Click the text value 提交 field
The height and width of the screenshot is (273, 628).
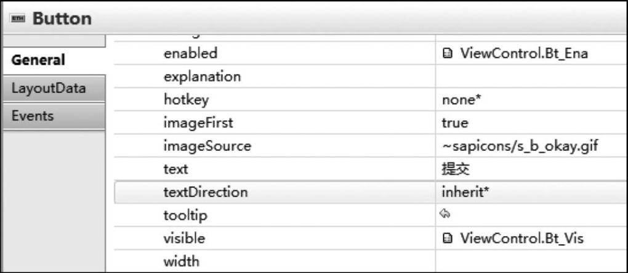(531, 169)
